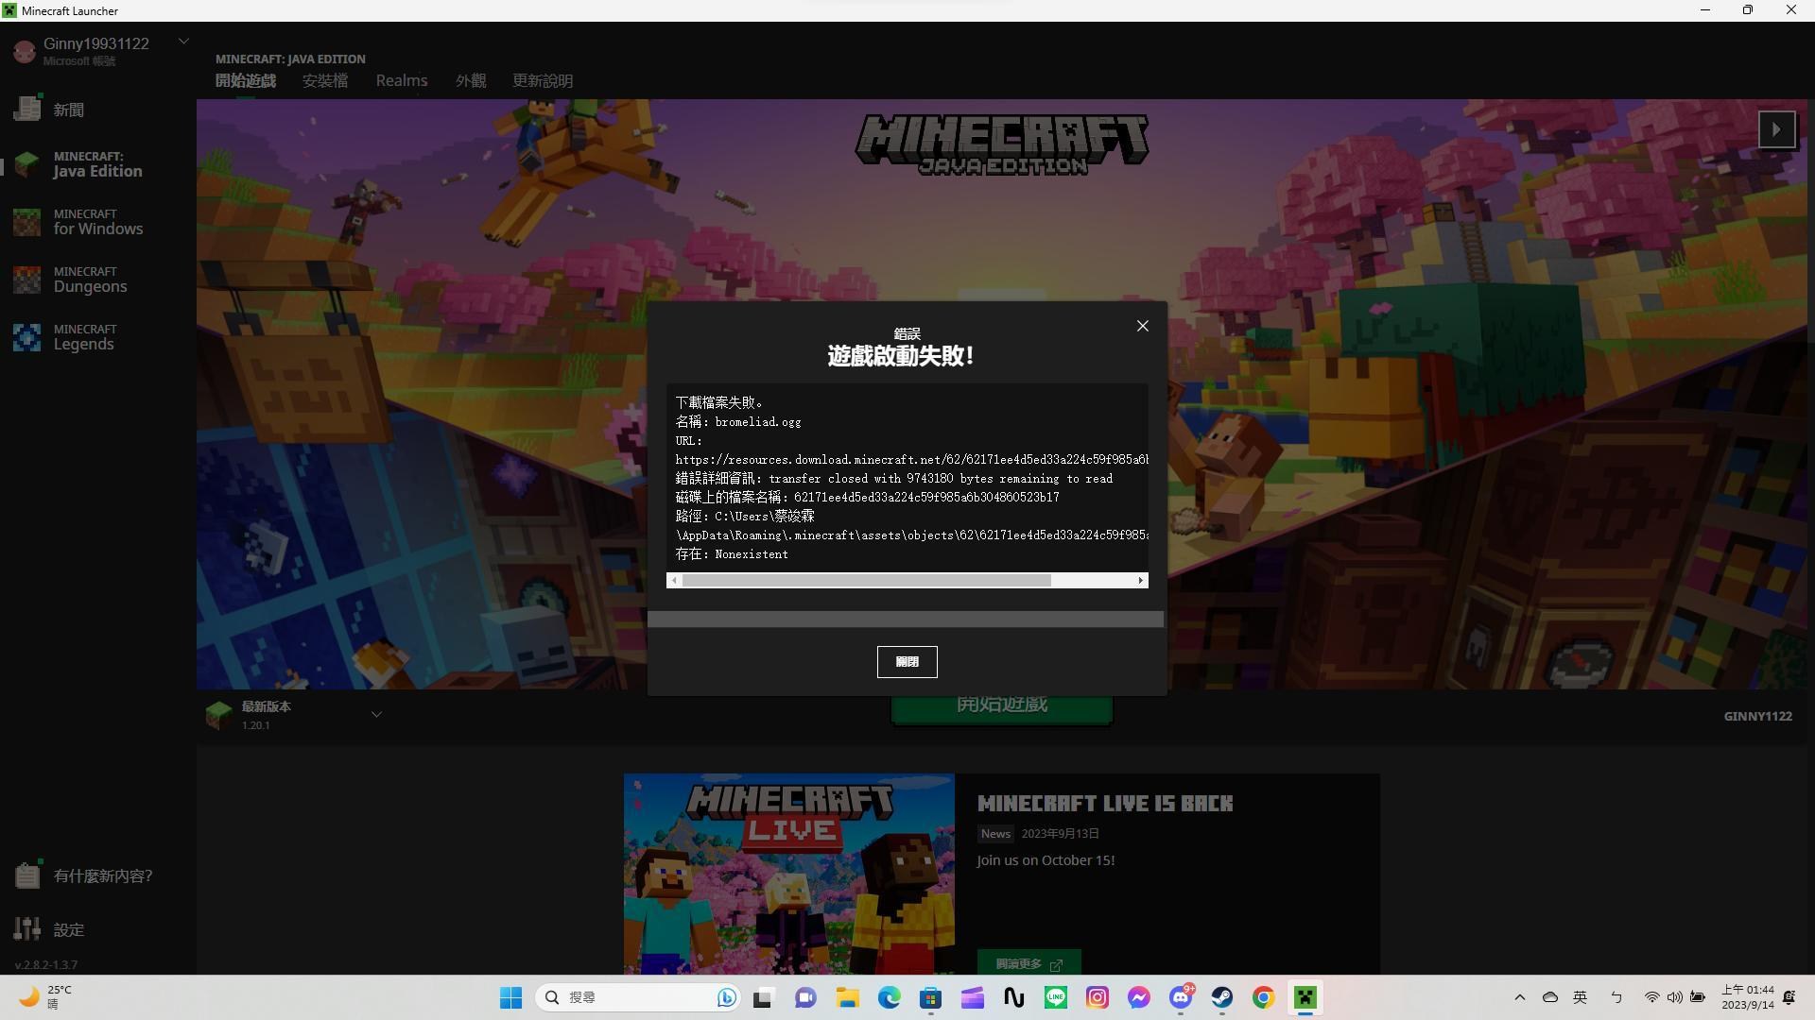The height and width of the screenshot is (1020, 1815).
Task: Open launcher 設定 settings
Action: (68, 929)
